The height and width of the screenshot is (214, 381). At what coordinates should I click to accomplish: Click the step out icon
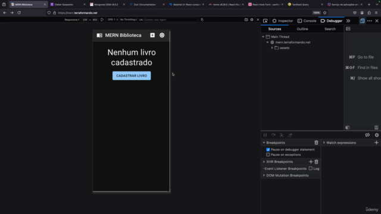pyautogui.click(x=290, y=135)
